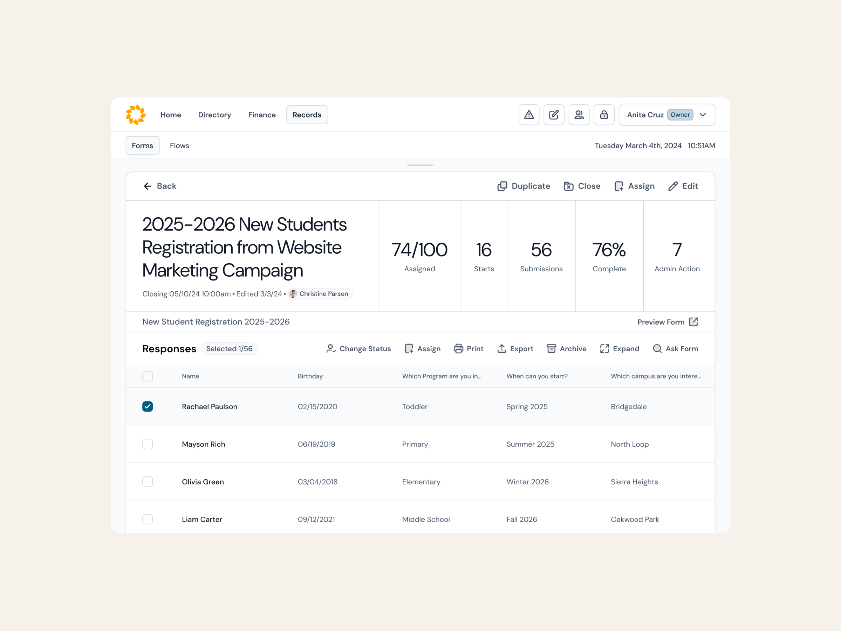
Task: Switch to the Flows tab
Action: tap(179, 146)
